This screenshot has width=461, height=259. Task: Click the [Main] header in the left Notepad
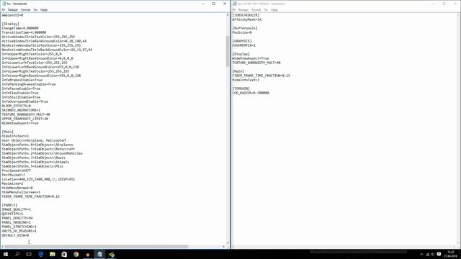[x=8, y=132]
